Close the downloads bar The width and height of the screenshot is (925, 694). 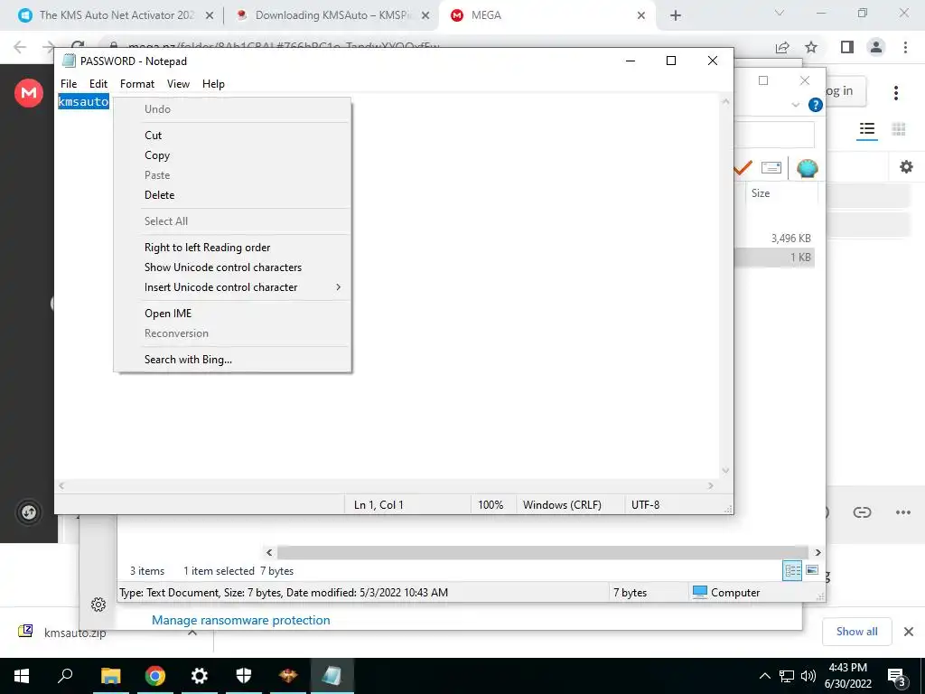909,632
